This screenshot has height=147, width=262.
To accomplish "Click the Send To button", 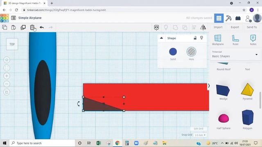I will coord(252,27).
